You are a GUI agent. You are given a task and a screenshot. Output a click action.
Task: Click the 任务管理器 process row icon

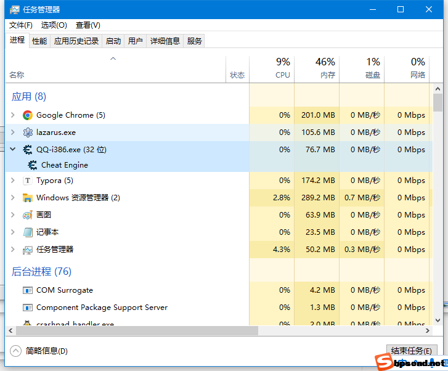click(28, 250)
